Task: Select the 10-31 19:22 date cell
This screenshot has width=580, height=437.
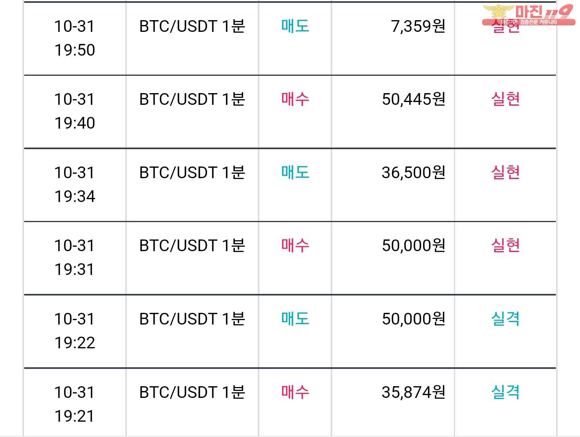Action: coord(75,331)
